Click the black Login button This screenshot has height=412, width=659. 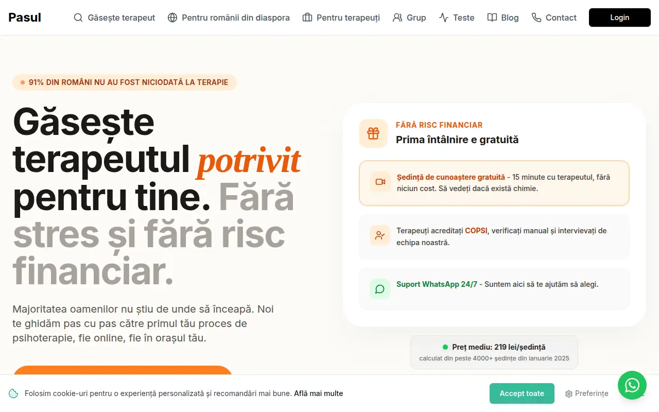pos(620,18)
